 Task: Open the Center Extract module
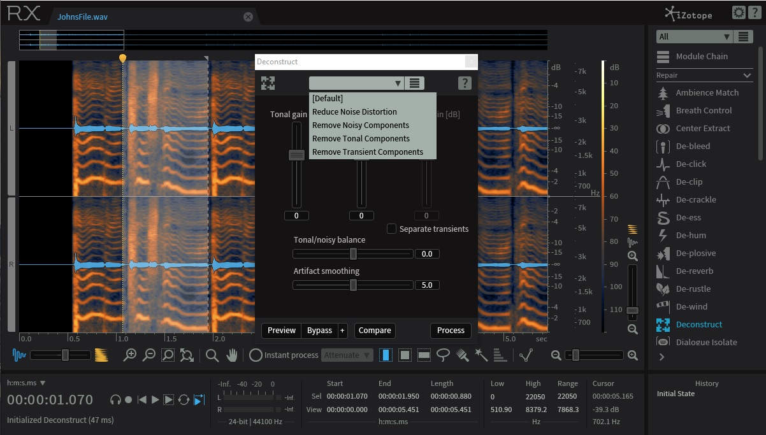click(x=693, y=128)
